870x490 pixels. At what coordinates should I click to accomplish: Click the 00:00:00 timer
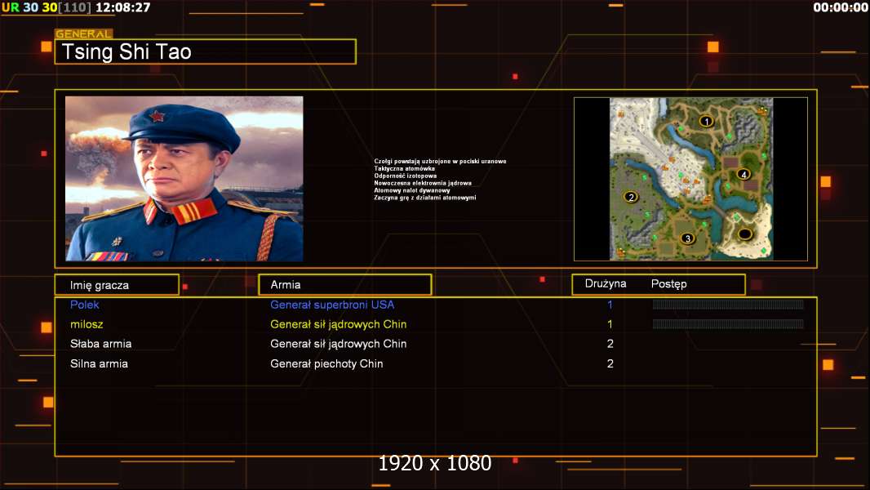(x=840, y=7)
